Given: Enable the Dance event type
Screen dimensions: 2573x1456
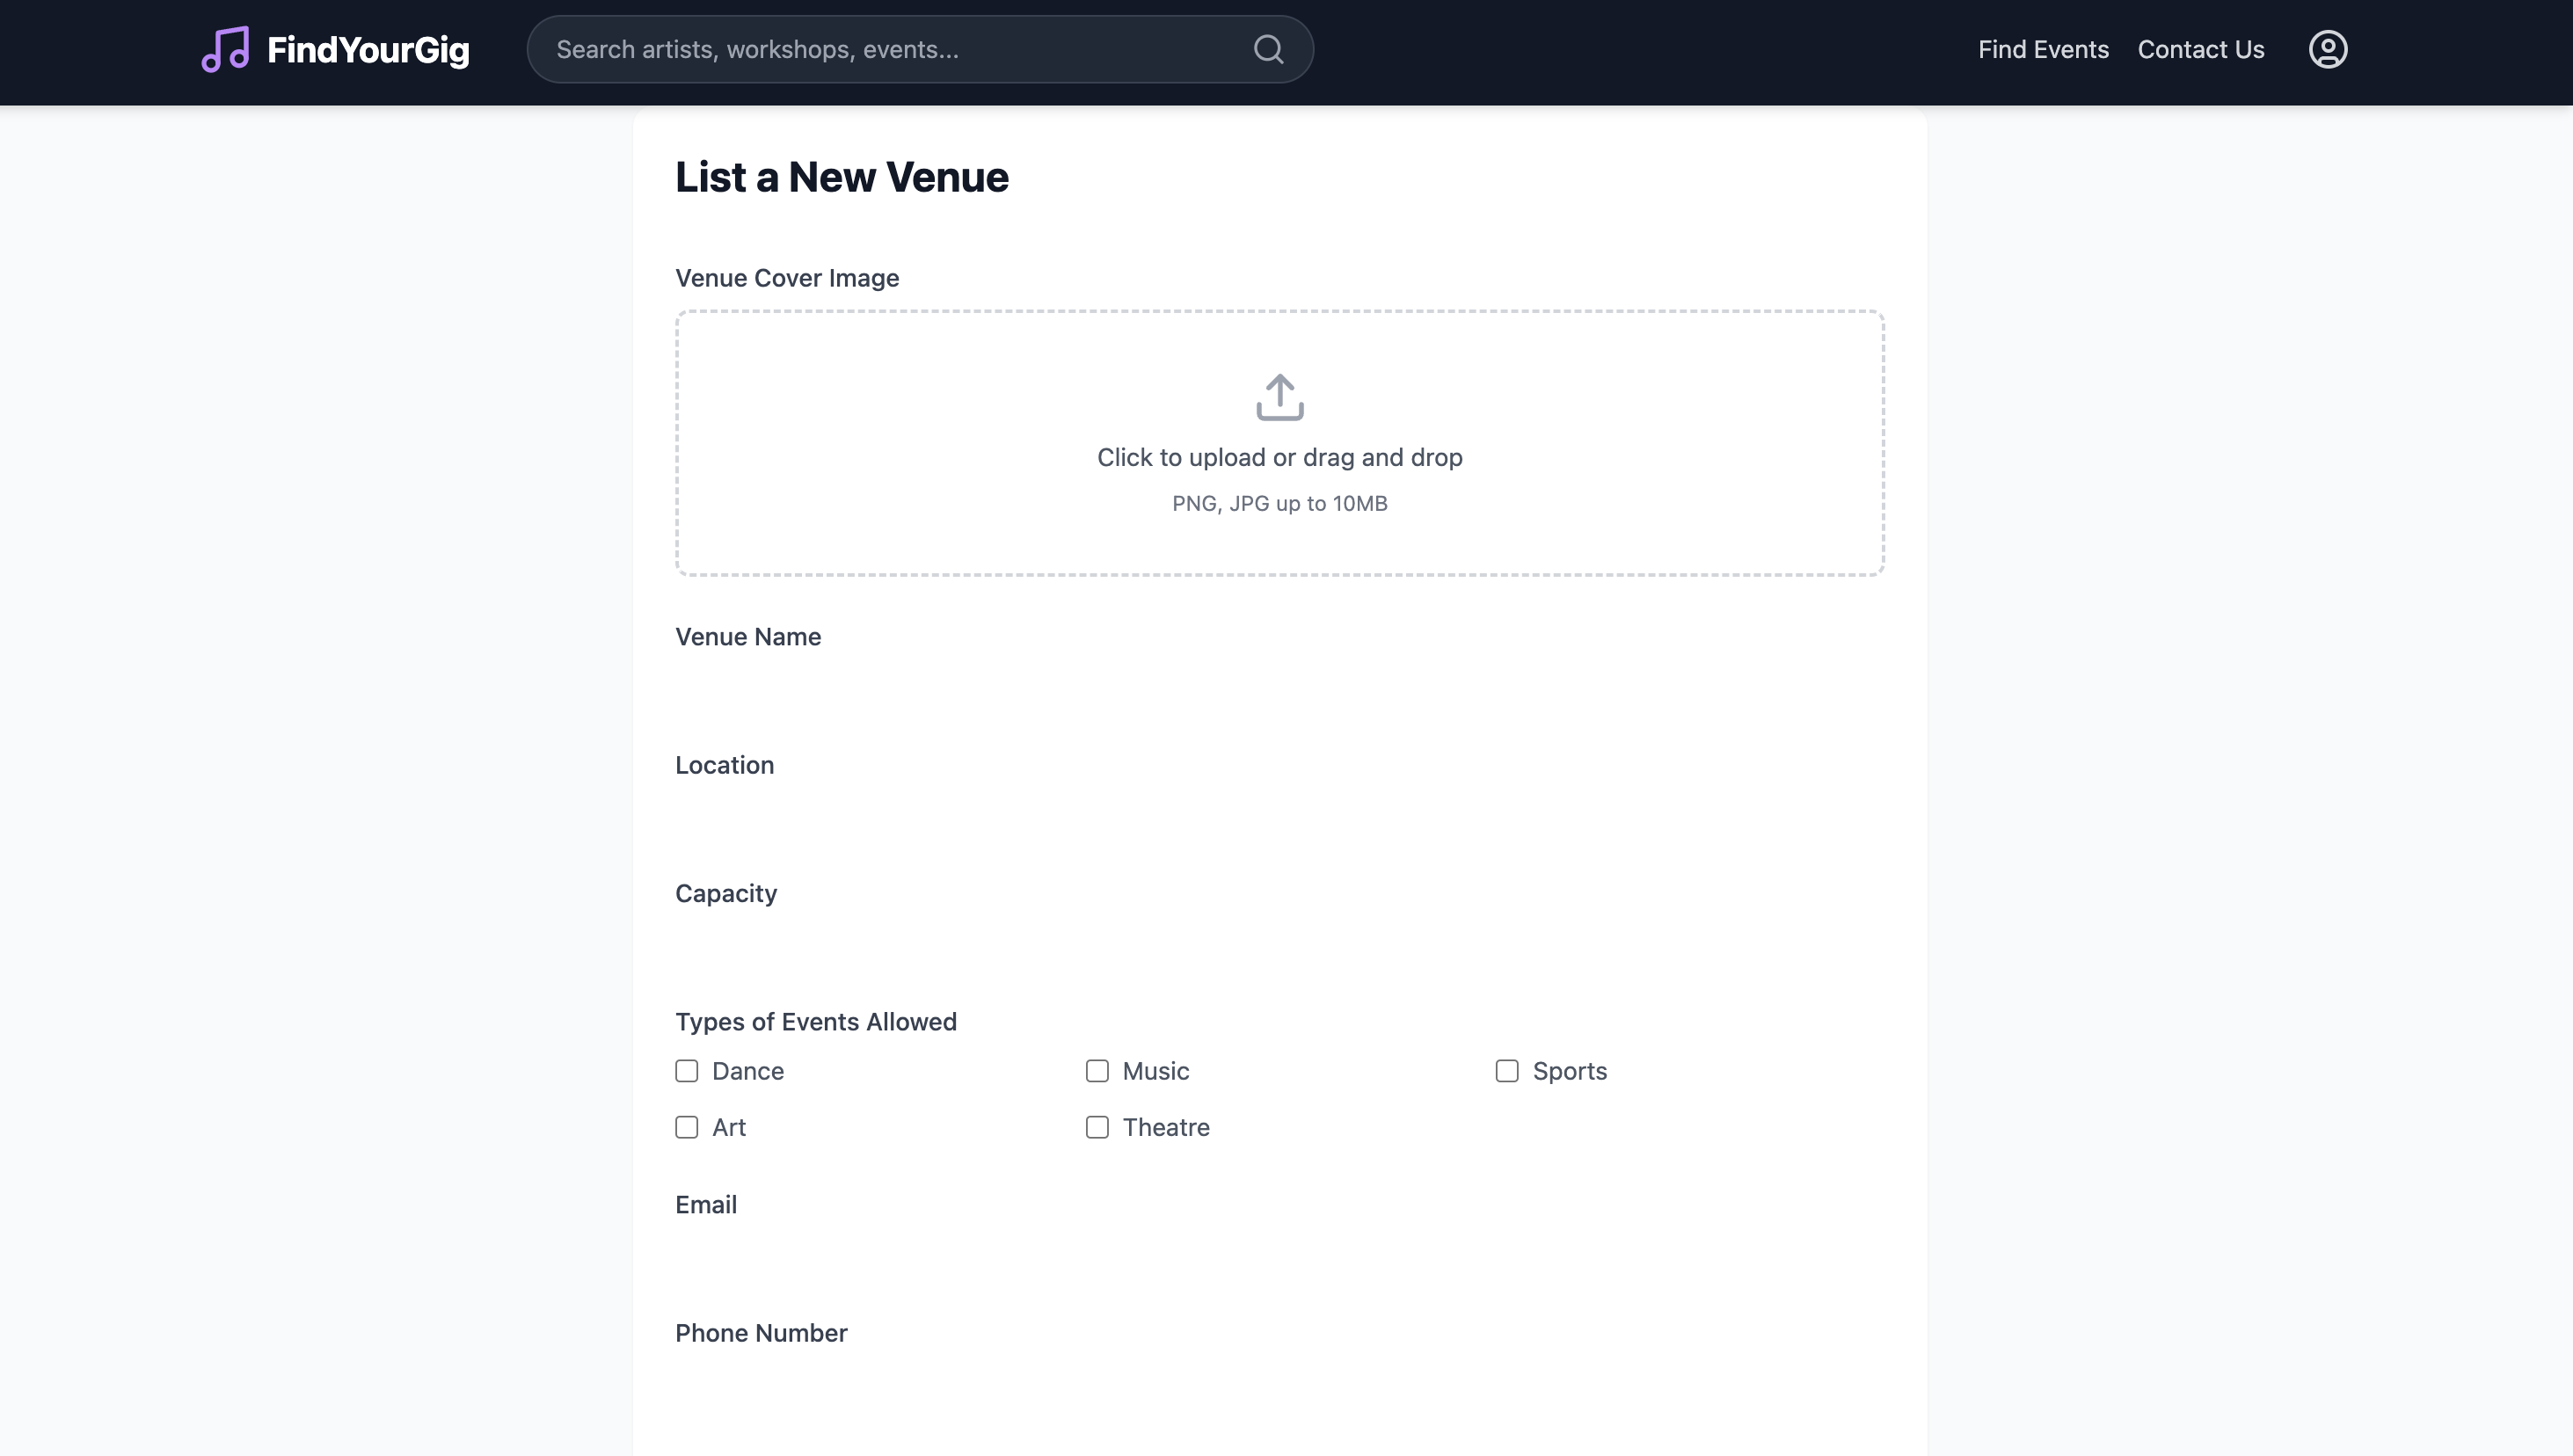Looking at the screenshot, I should (686, 1071).
